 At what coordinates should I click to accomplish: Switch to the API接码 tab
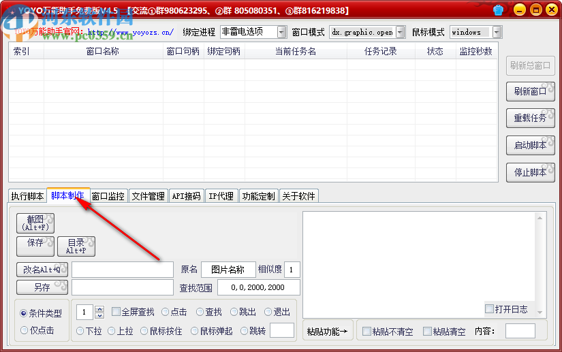pyautogui.click(x=187, y=196)
